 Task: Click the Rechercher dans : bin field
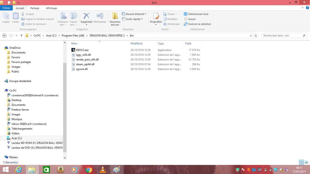[284, 36]
